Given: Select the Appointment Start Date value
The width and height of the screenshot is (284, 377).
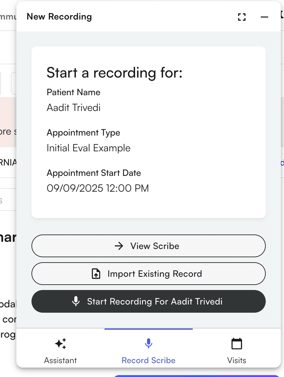Looking at the screenshot, I should pyautogui.click(x=98, y=188).
